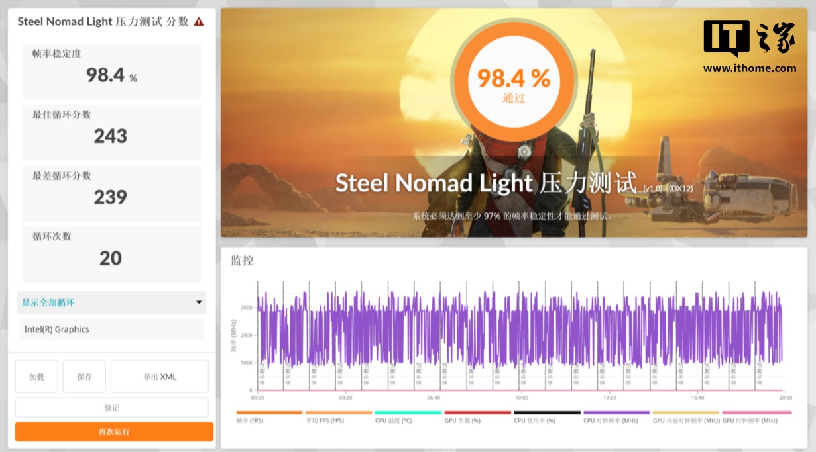Click the red warning triangle icon
The image size is (816, 452).
tap(199, 22)
